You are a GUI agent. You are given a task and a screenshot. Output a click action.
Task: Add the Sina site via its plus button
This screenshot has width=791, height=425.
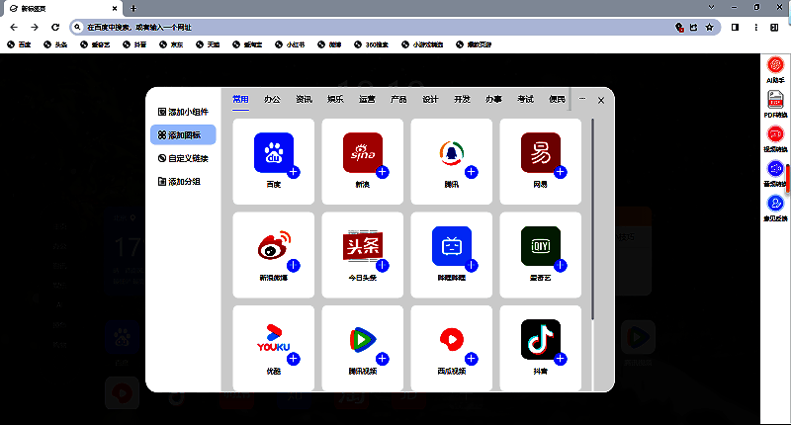pos(383,172)
